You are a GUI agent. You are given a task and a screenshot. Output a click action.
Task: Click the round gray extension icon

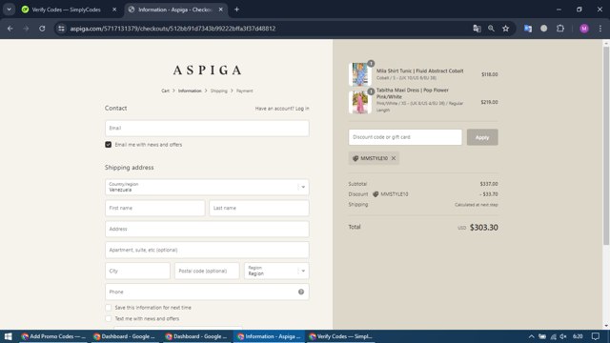544,29
